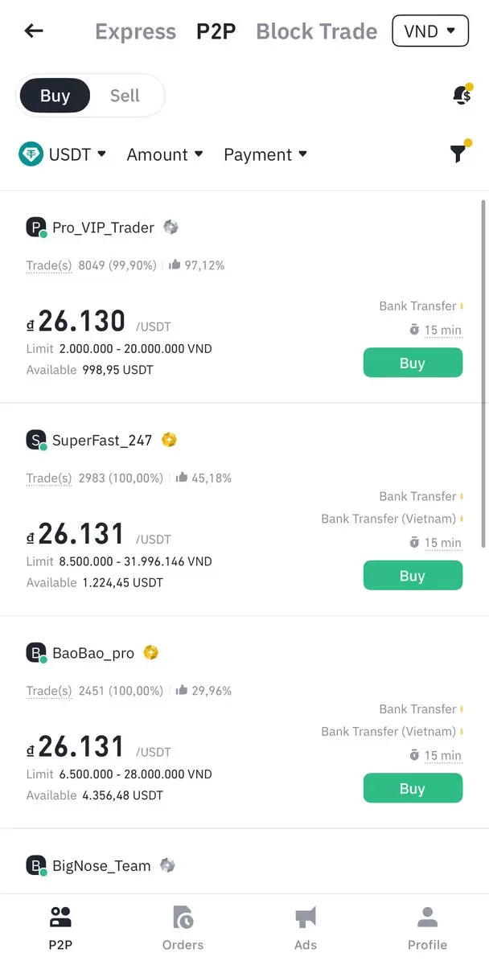489x965 pixels.
Task: Select the Buy toggle option
Action: (55, 96)
